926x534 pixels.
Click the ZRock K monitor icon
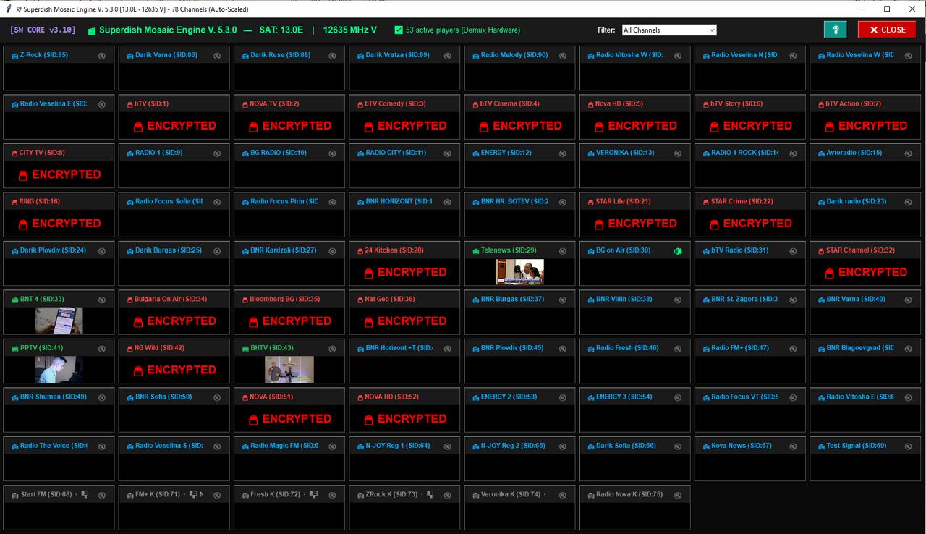coord(430,495)
